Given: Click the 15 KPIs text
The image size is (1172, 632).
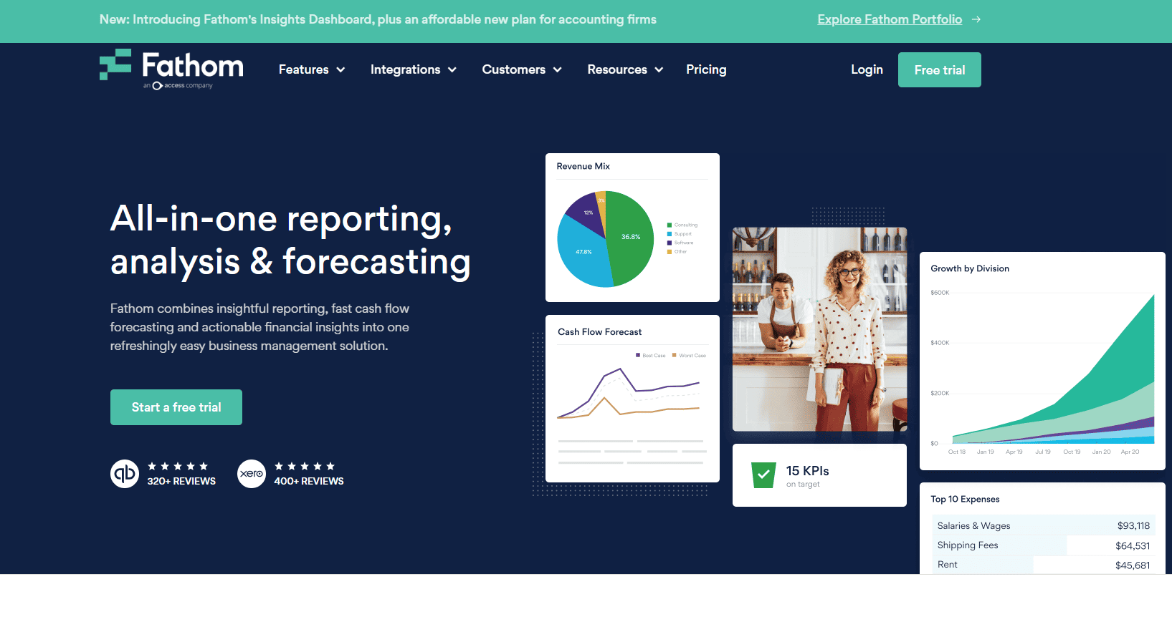Looking at the screenshot, I should [807, 471].
